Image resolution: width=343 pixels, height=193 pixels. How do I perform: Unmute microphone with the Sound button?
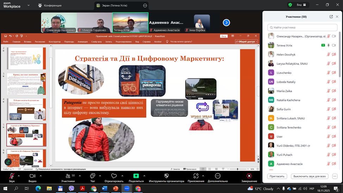12,176
